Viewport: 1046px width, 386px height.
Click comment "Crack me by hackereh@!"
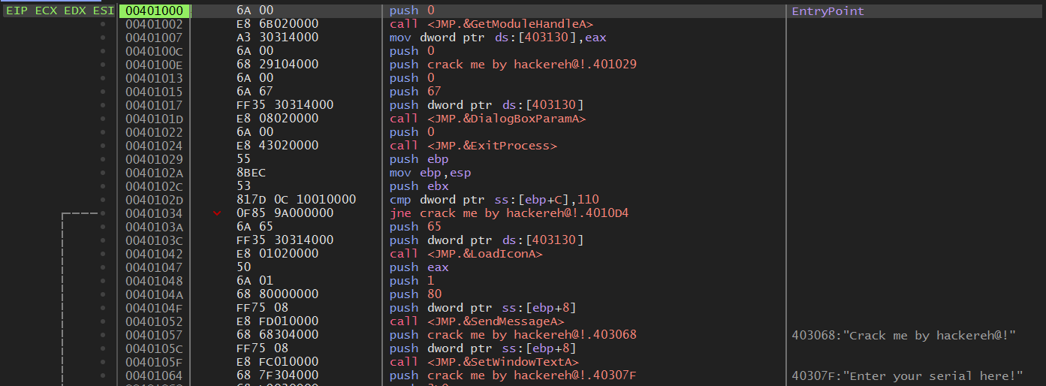point(903,335)
